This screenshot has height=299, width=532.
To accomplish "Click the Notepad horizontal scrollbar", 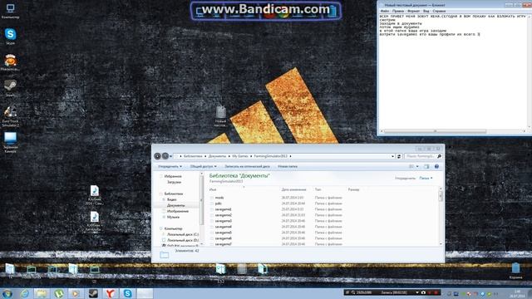I will click(x=453, y=131).
